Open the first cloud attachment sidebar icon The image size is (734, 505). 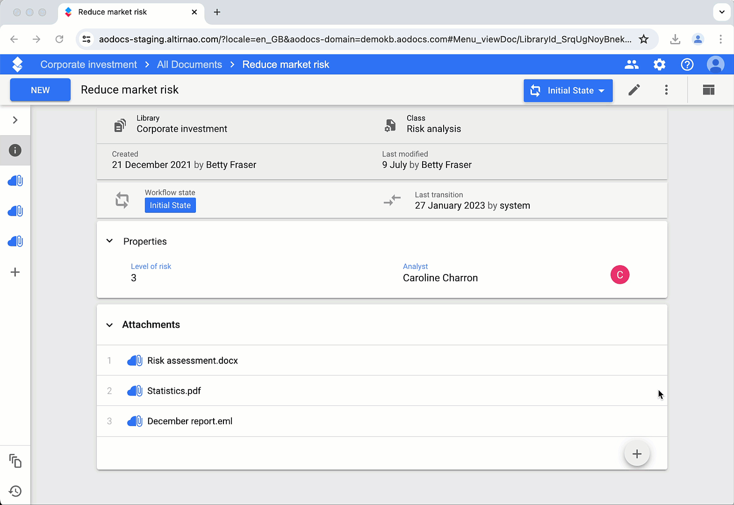point(15,180)
